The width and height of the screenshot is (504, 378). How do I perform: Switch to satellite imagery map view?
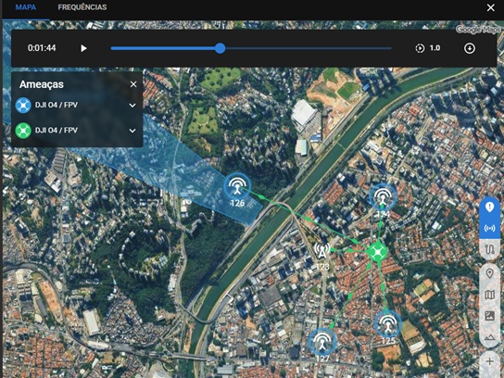[x=489, y=316]
